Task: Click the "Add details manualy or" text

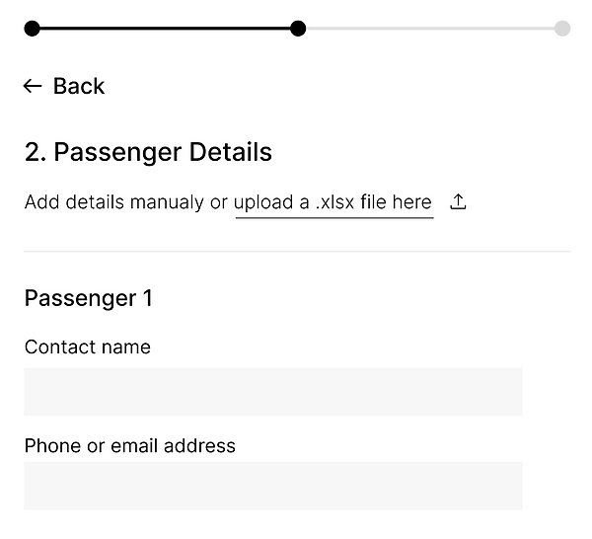Action: tap(126, 202)
